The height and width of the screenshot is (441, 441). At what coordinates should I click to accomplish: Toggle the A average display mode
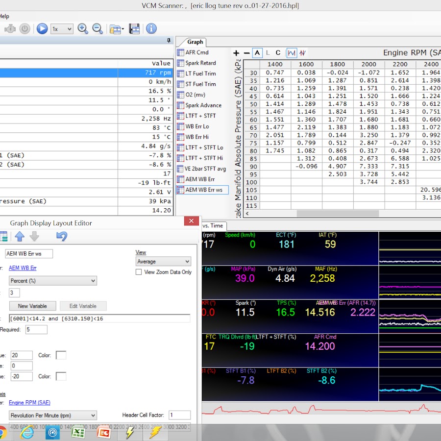pos(257,53)
